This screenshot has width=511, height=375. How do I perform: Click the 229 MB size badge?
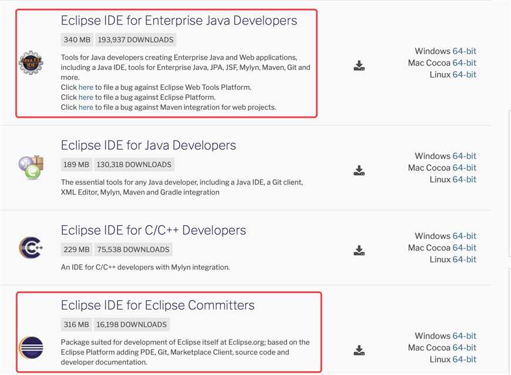click(x=76, y=250)
